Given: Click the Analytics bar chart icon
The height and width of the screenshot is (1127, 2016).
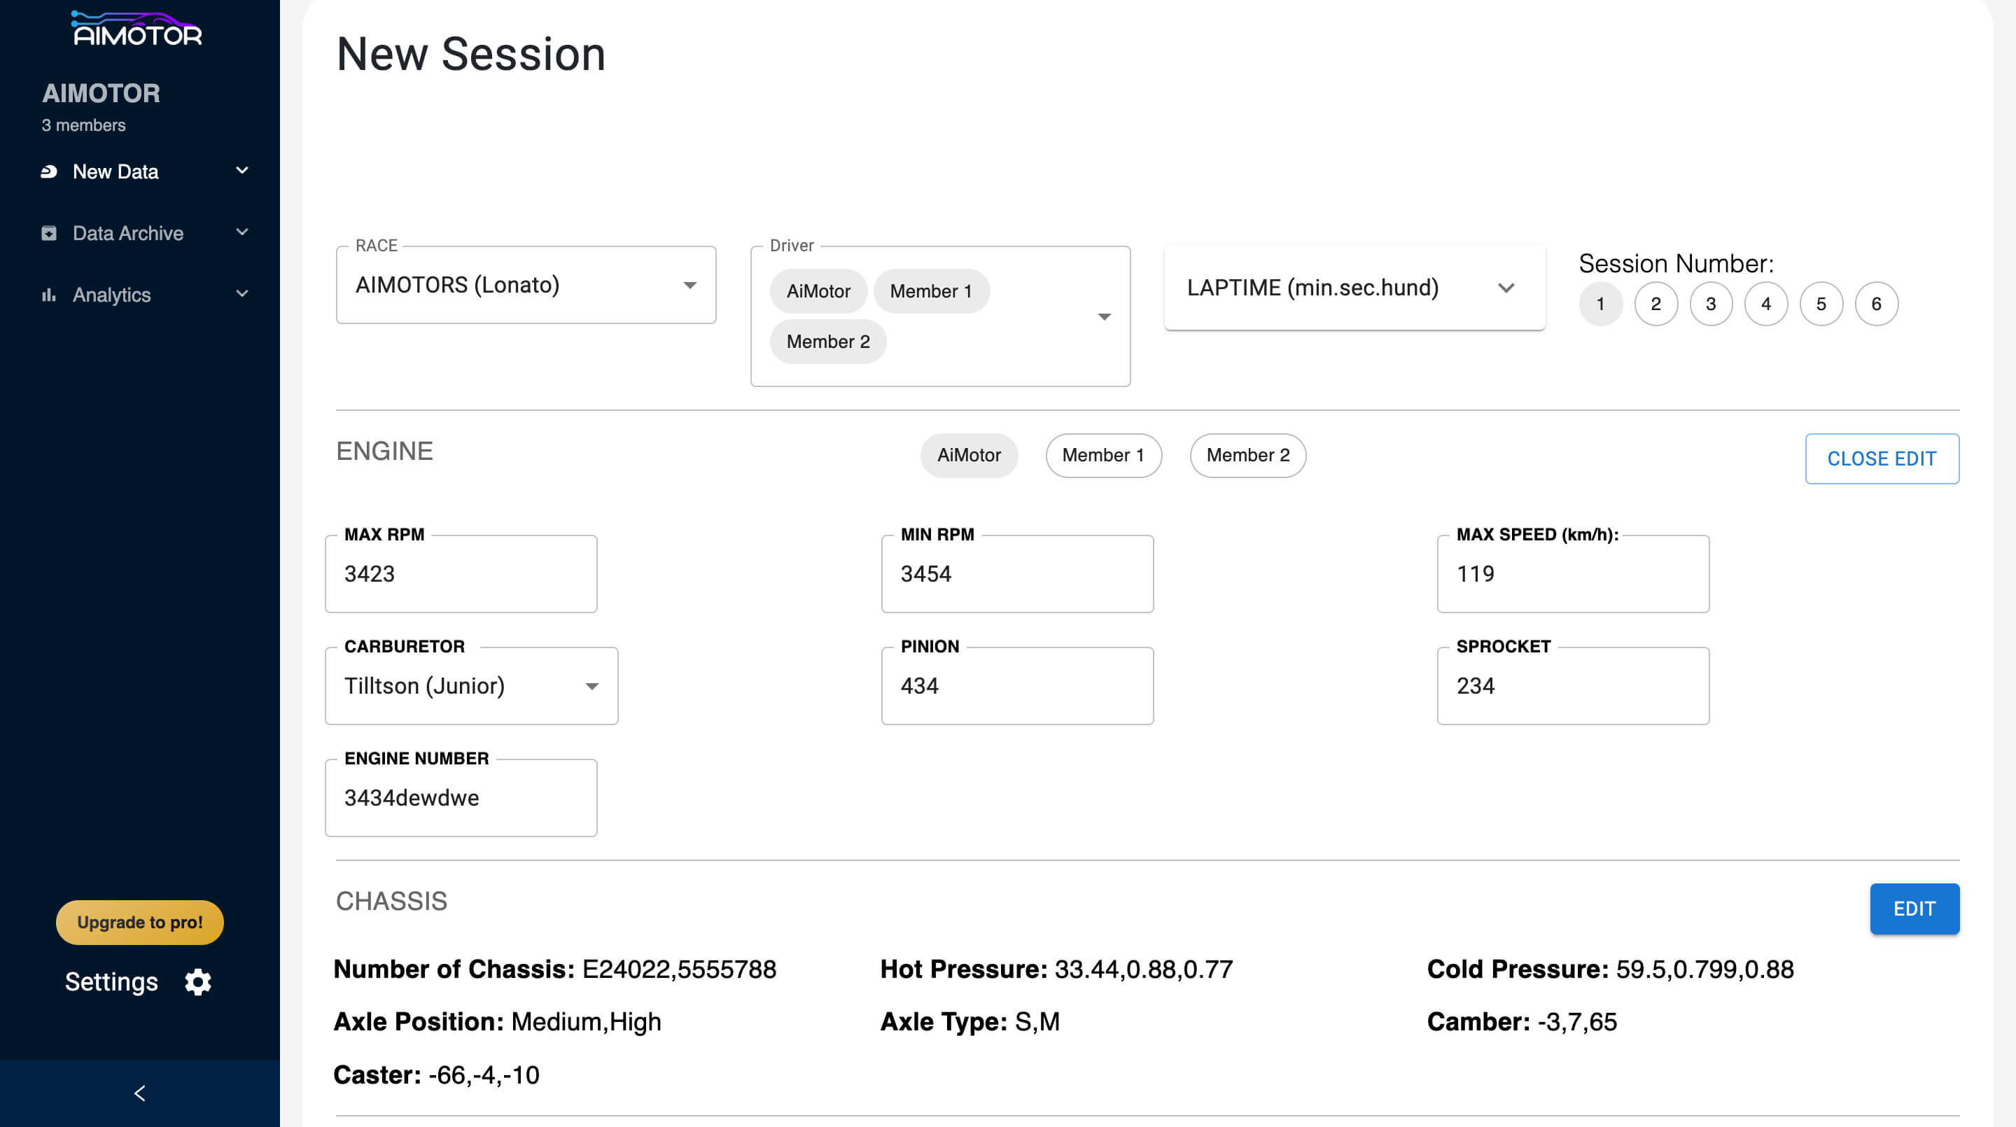Looking at the screenshot, I should coord(48,295).
